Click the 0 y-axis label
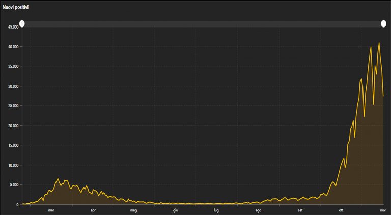Screen dimensions: 391x215 click(x=17, y=204)
